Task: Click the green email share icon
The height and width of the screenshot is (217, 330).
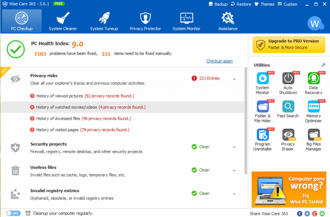Action: [x=322, y=213]
